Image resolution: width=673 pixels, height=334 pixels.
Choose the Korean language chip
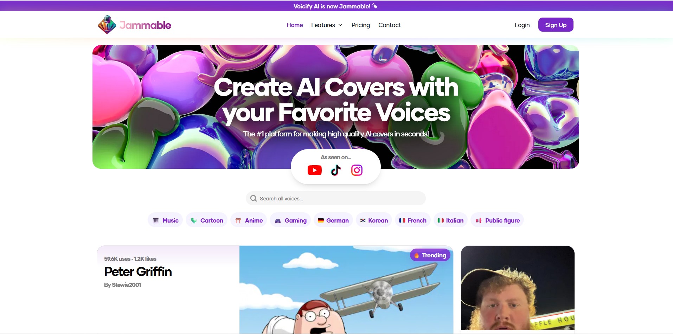(374, 220)
